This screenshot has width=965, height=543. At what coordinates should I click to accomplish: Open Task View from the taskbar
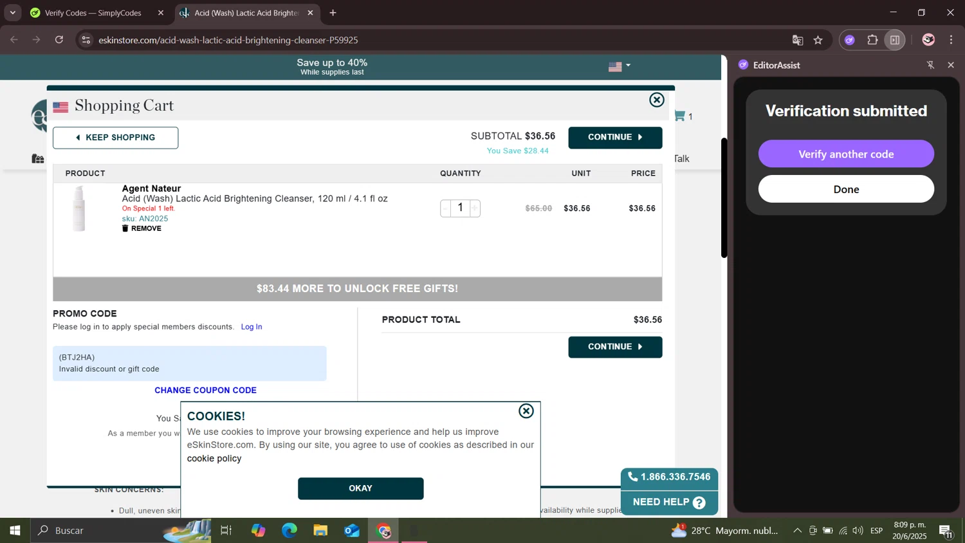coord(226,531)
